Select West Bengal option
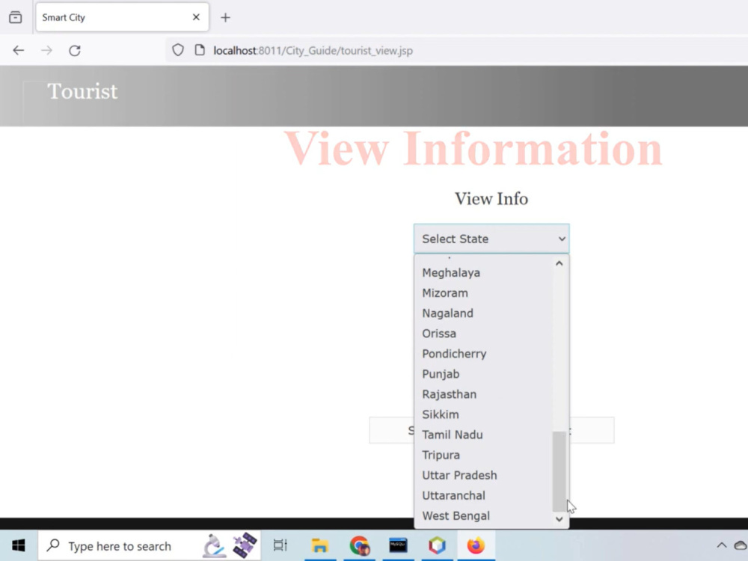748x561 pixels. 483,516
